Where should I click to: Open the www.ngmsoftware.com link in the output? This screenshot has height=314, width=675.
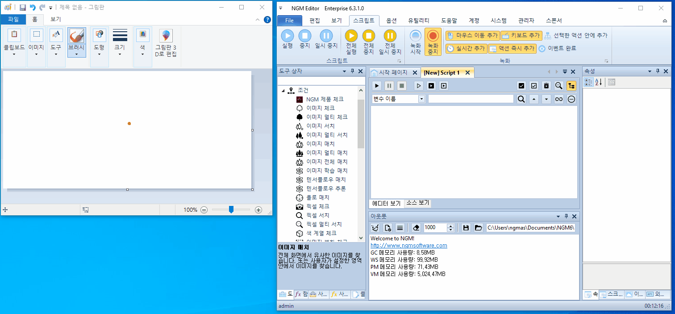[x=409, y=245]
